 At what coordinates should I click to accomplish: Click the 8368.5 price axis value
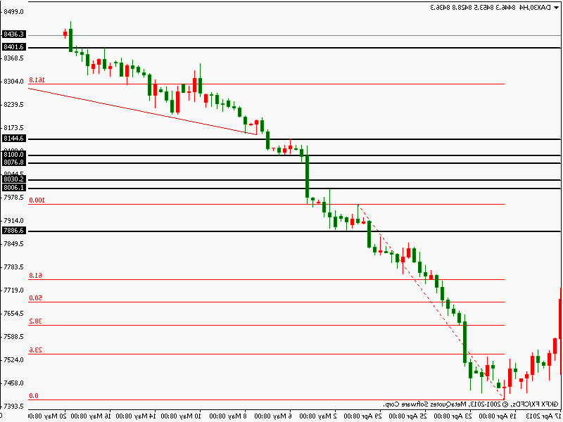point(13,58)
